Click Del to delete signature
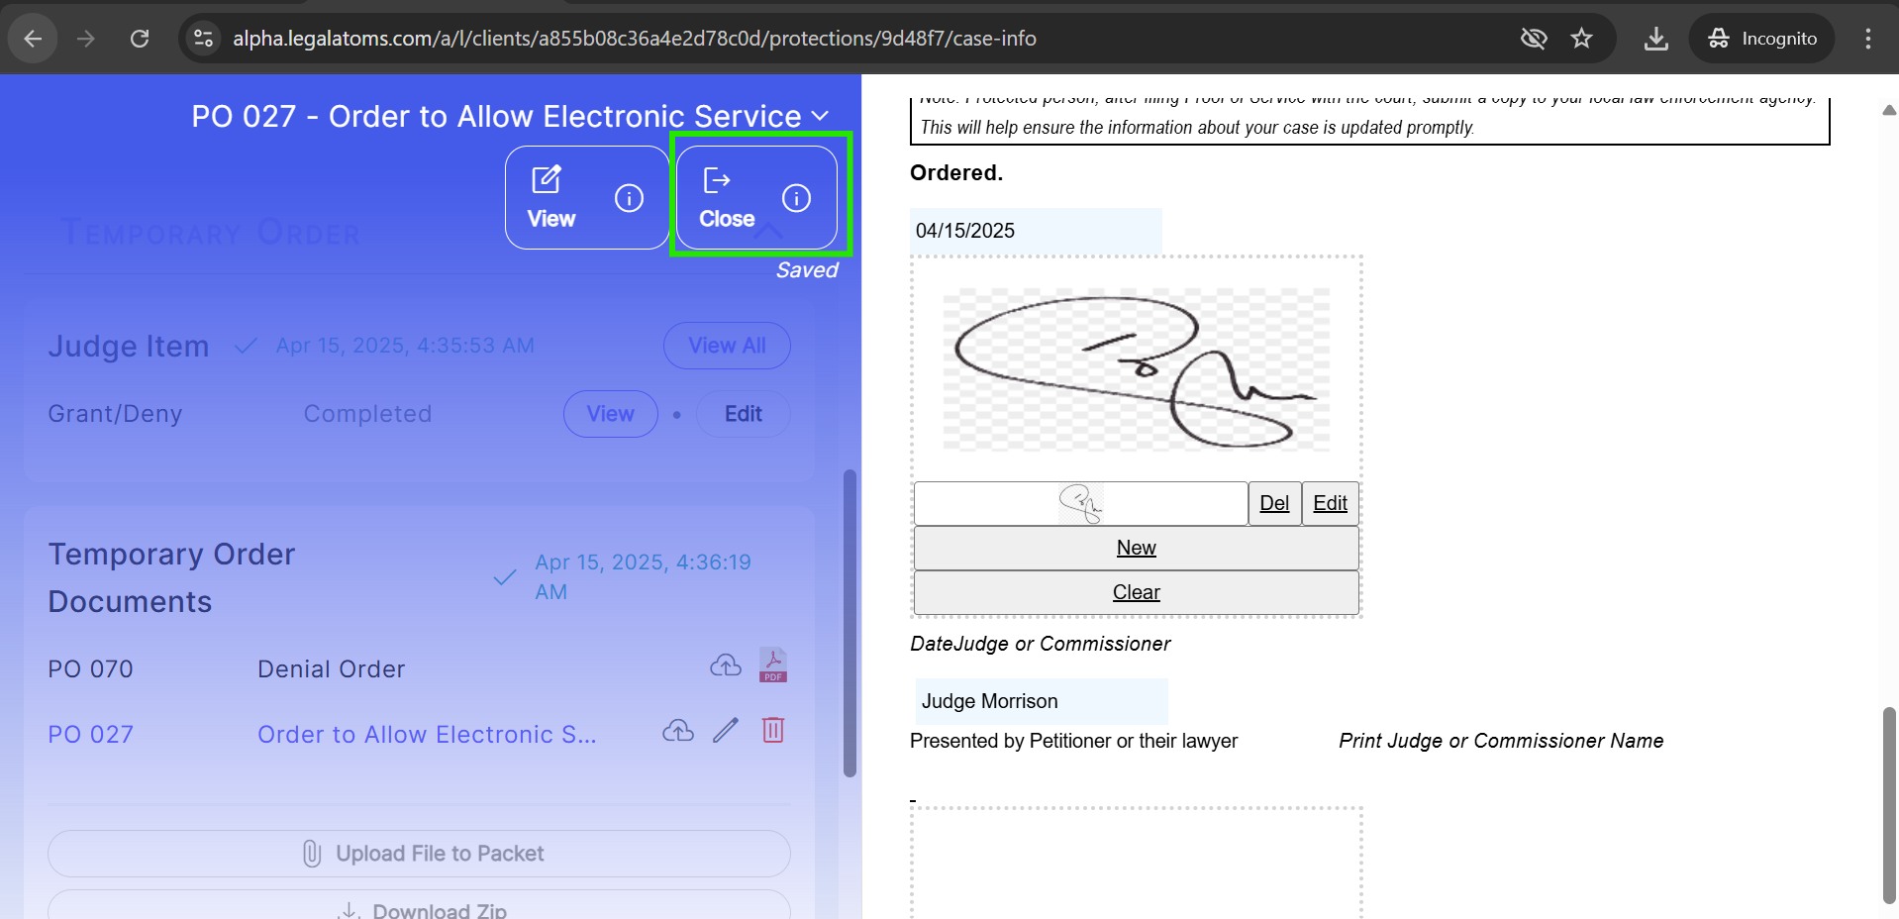 tap(1274, 503)
